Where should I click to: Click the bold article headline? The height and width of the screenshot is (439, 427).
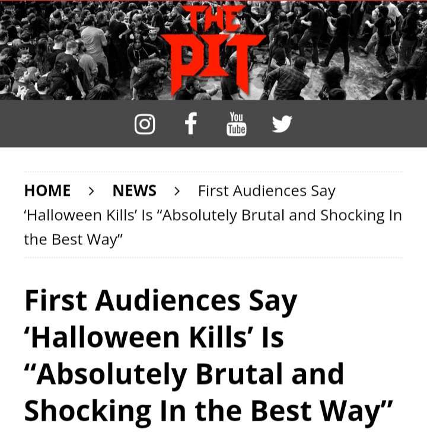[209, 355]
